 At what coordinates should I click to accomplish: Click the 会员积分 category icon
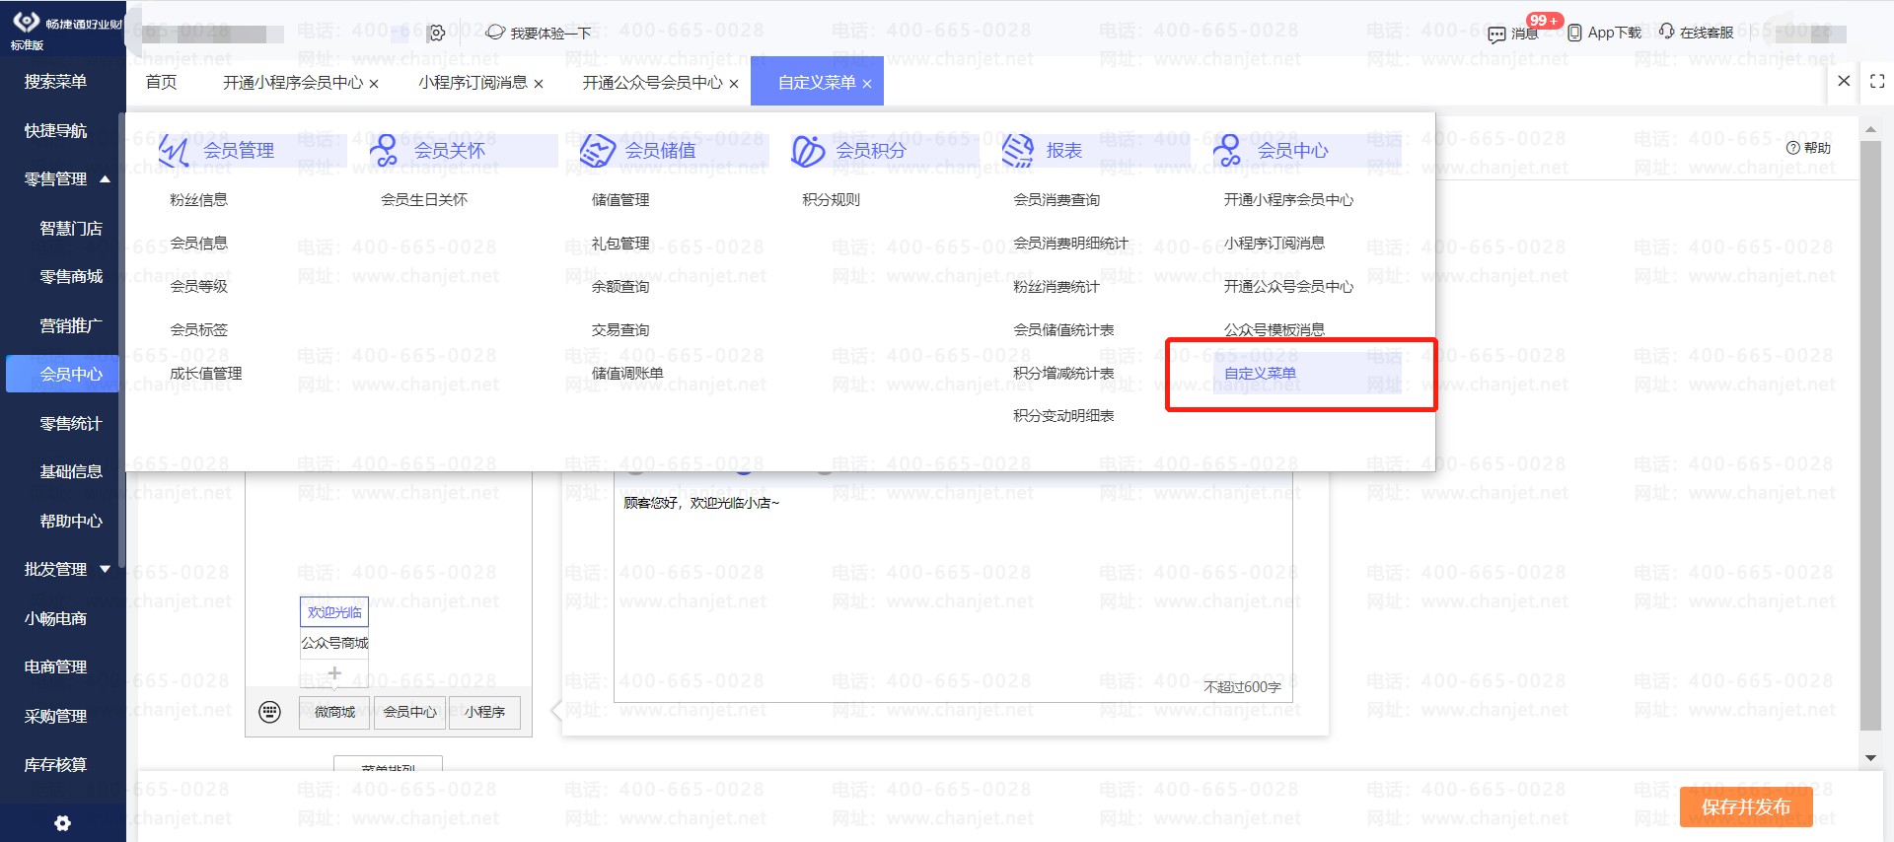click(x=808, y=151)
